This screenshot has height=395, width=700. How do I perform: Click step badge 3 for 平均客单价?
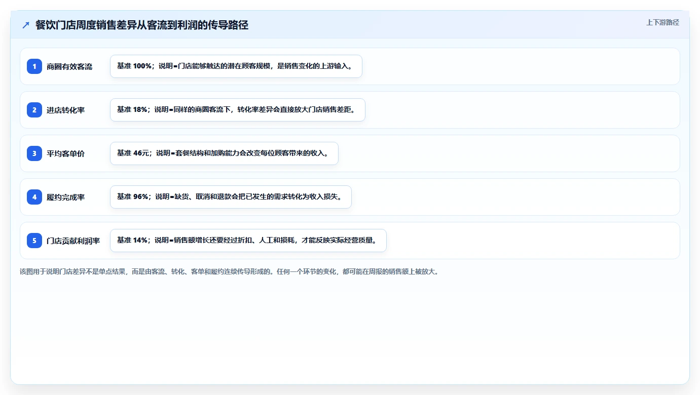34,153
